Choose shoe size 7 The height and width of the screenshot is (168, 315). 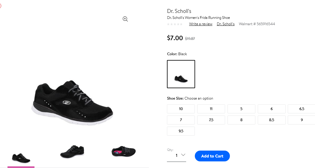click(181, 120)
